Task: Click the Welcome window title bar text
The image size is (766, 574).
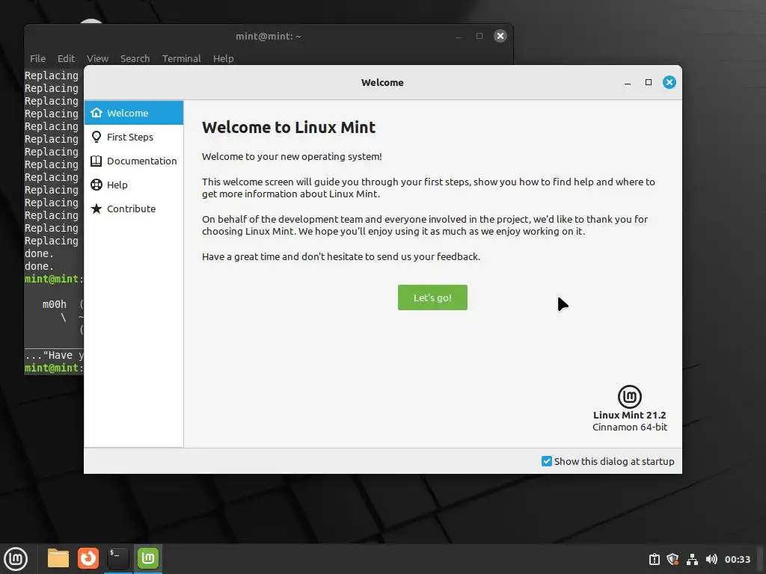Action: click(x=382, y=82)
